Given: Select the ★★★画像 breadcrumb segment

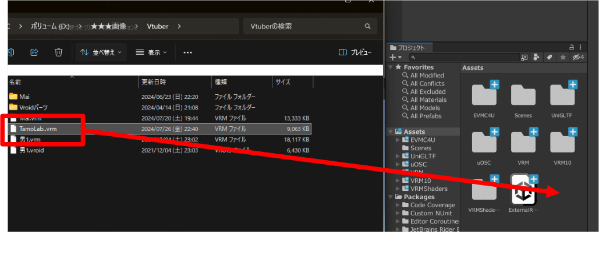Looking at the screenshot, I should click(108, 26).
